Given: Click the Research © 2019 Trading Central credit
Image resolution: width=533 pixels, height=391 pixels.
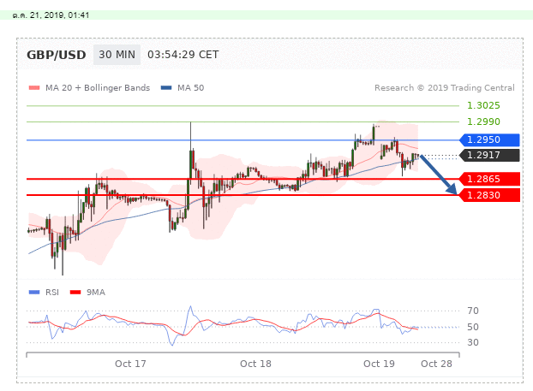Looking at the screenshot, I should pyautogui.click(x=445, y=88).
